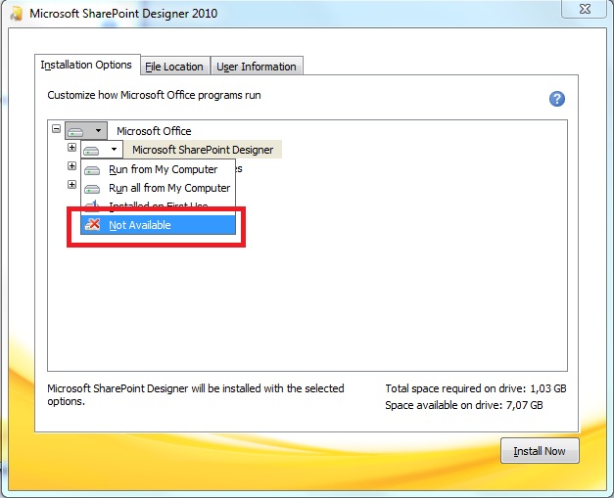Expand the Microsoft SharePoint Designer node

click(x=71, y=147)
